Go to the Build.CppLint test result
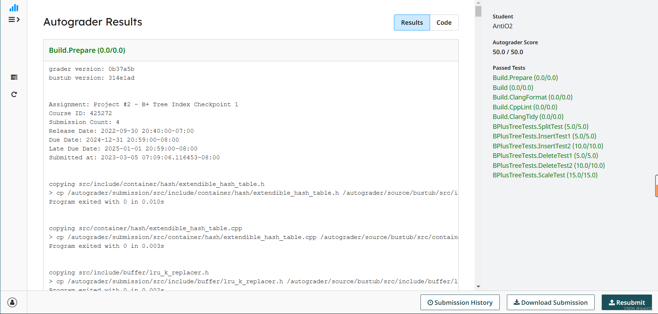This screenshot has width=658, height=314. (525, 107)
